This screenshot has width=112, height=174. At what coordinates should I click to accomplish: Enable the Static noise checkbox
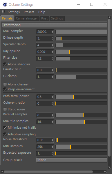point(5,109)
